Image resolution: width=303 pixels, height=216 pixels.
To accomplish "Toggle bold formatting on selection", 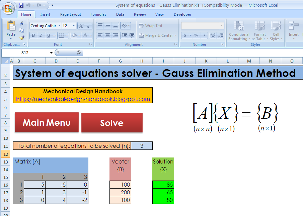I will 33,35.
